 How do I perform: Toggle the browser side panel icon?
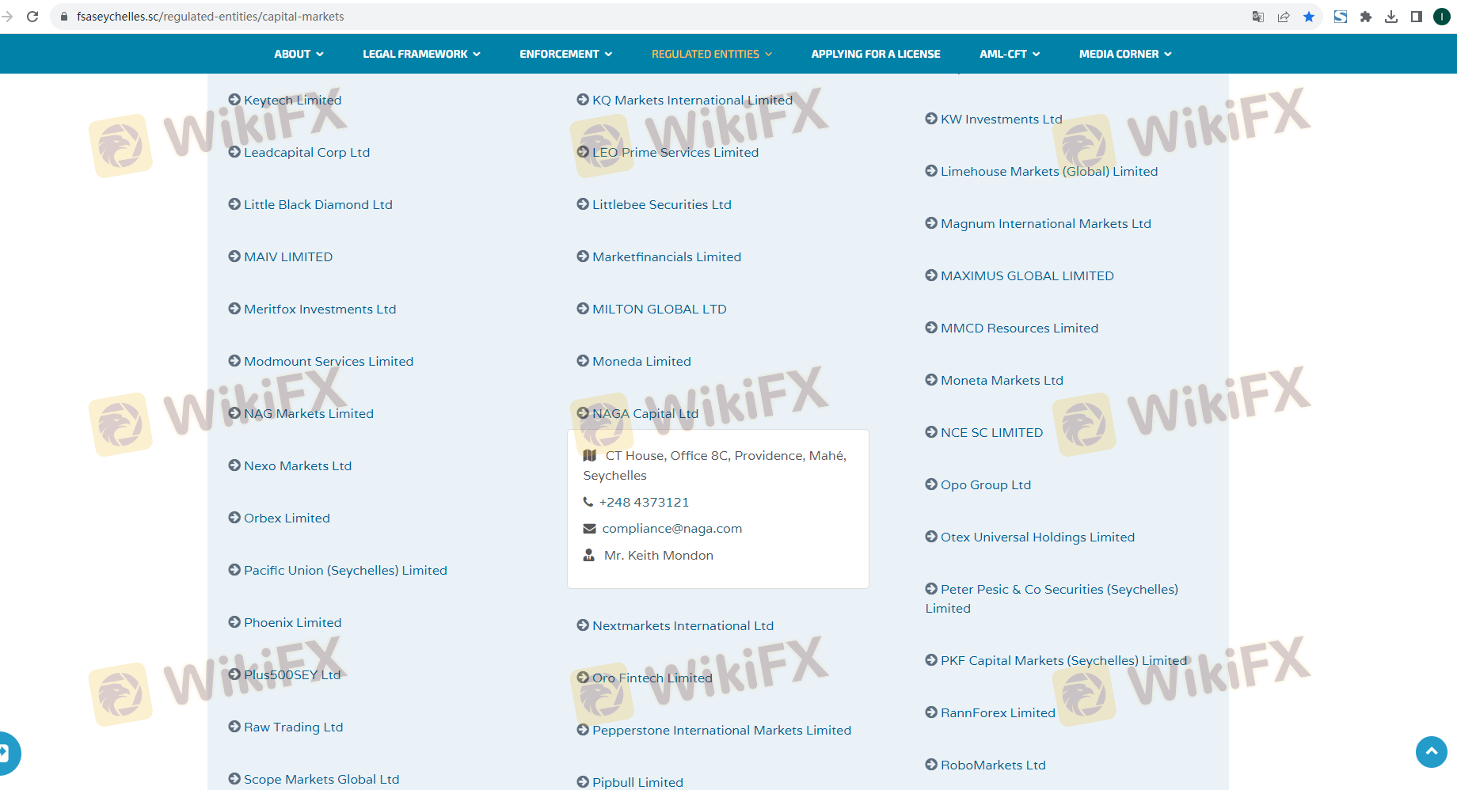point(1417,17)
